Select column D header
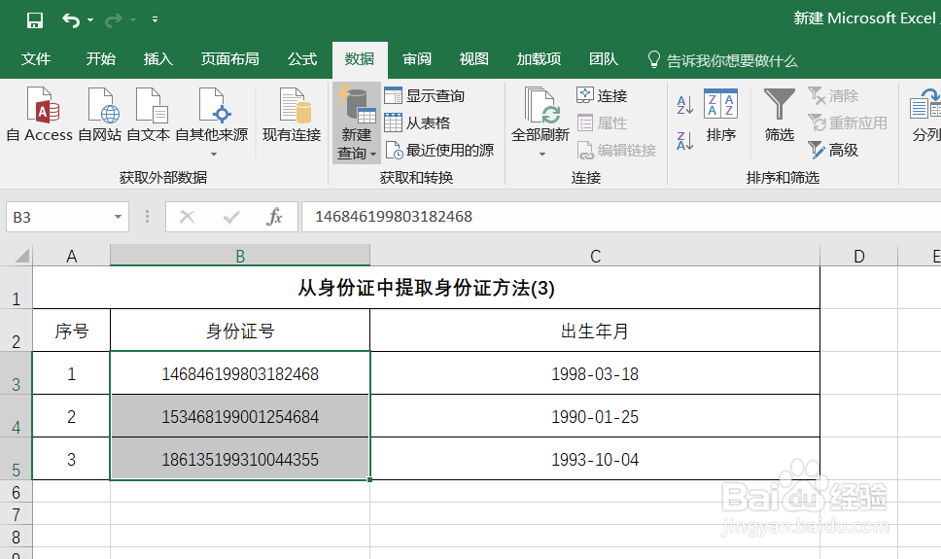 pos(858,257)
